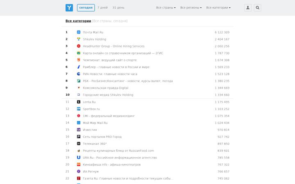Screen dimensions: 295x184
Task: Open search via magnifier icon
Action: pos(257,8)
